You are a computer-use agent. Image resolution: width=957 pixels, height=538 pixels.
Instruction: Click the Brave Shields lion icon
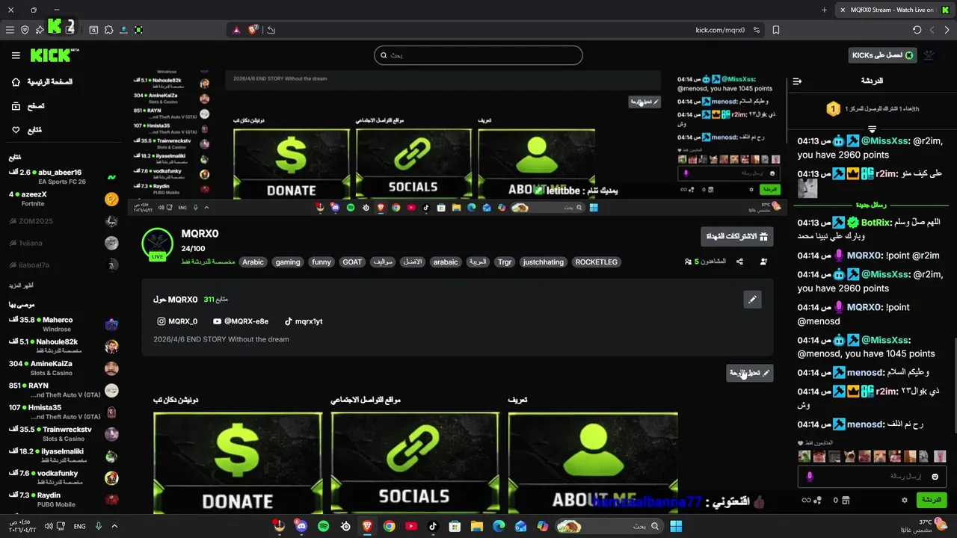(x=253, y=30)
